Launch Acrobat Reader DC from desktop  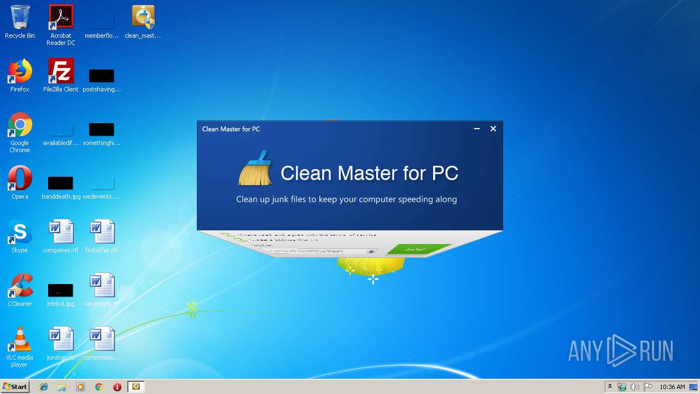[x=61, y=25]
